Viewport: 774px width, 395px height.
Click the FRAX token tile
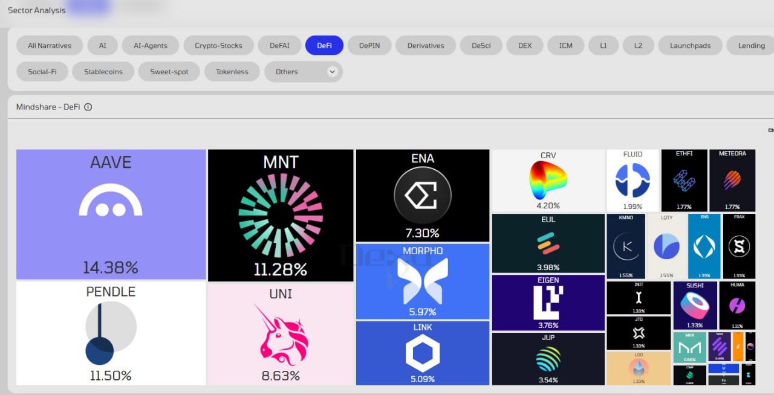coord(739,246)
